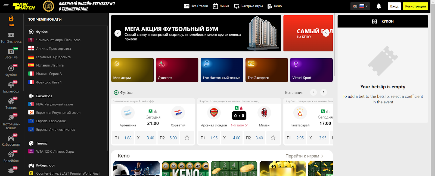Open Live Ставки in top menu
This screenshot has width=435, height=176.
click(x=196, y=6)
